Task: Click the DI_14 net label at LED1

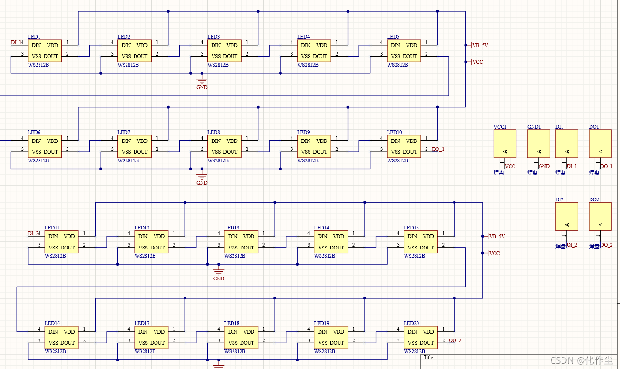Action: (18, 43)
